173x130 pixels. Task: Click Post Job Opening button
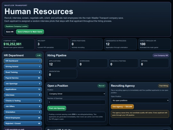click(x=57, y=108)
